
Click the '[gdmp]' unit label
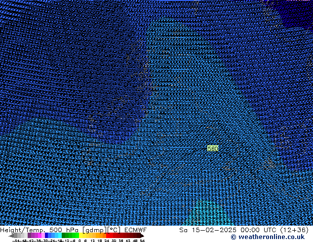(94, 230)
